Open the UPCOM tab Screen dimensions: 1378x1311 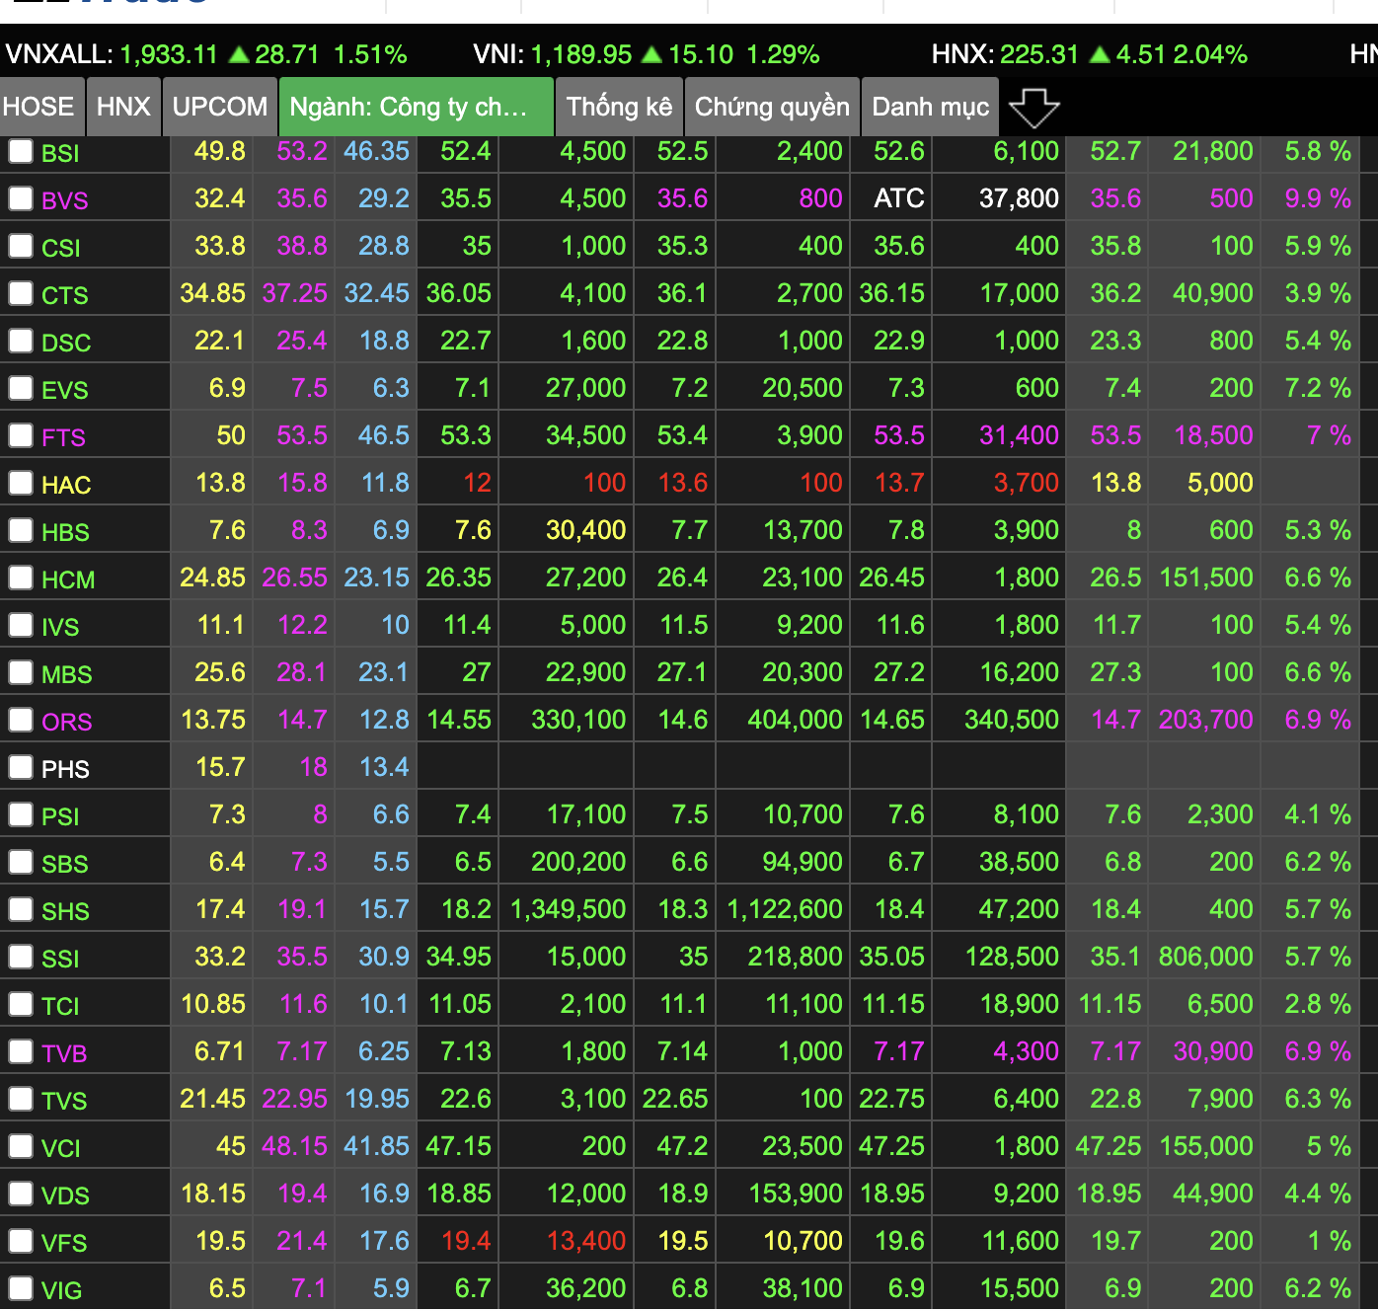pos(220,107)
